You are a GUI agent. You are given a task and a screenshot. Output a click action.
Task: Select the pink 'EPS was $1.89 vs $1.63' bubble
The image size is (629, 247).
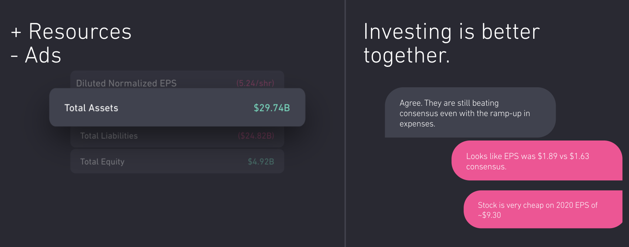click(x=536, y=161)
